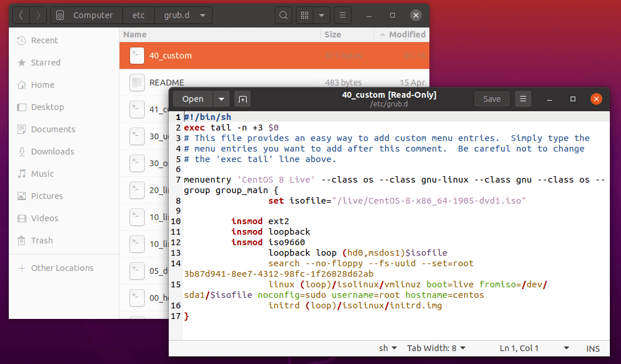Screen dimensions: 621x364
Task: Toggle INS insert mode in status bar
Action: click(x=593, y=348)
